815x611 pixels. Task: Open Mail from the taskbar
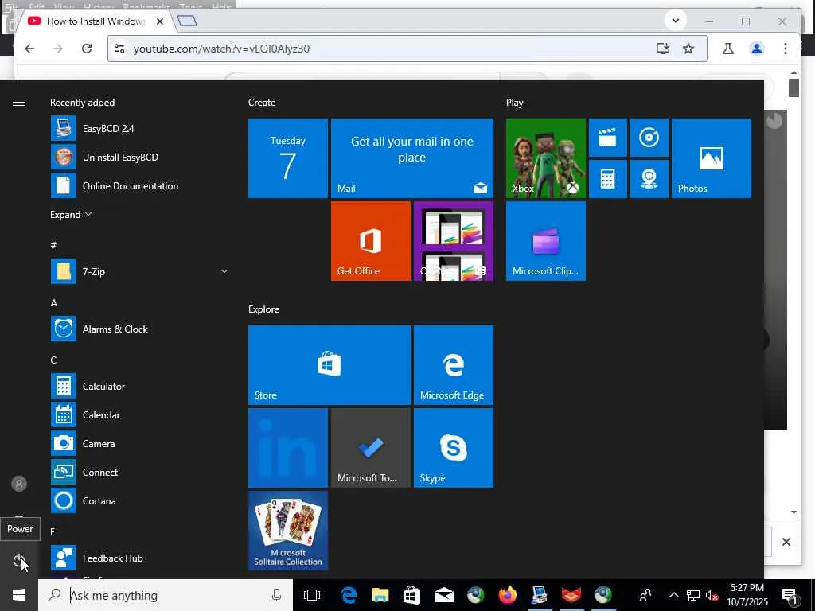(x=444, y=595)
